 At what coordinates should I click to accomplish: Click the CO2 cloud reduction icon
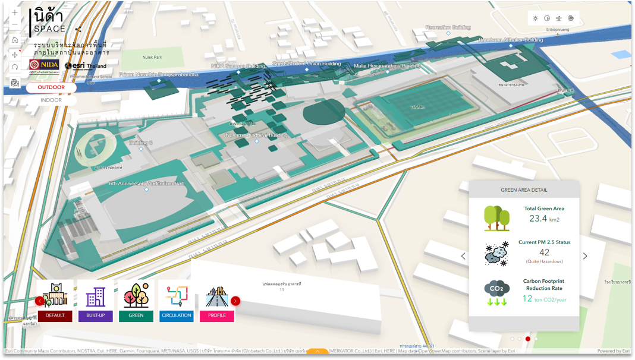coord(496,292)
